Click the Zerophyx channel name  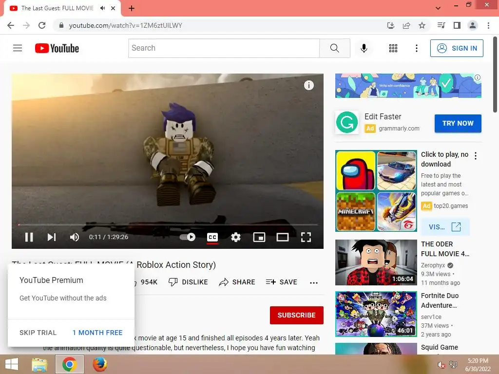click(433, 265)
